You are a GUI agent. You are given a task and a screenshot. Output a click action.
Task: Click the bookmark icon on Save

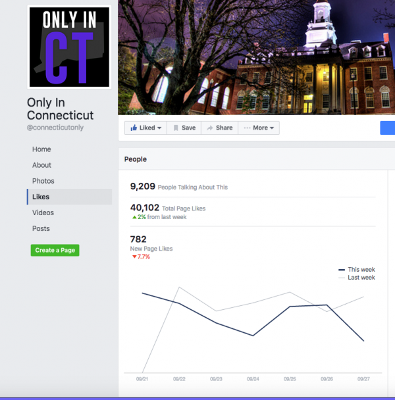(176, 128)
